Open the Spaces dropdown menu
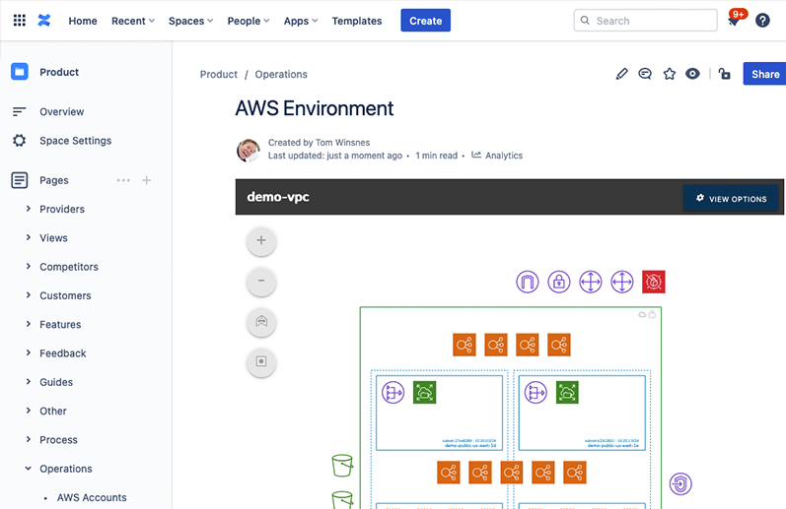Screen dimensions: 786x509 tap(191, 21)
